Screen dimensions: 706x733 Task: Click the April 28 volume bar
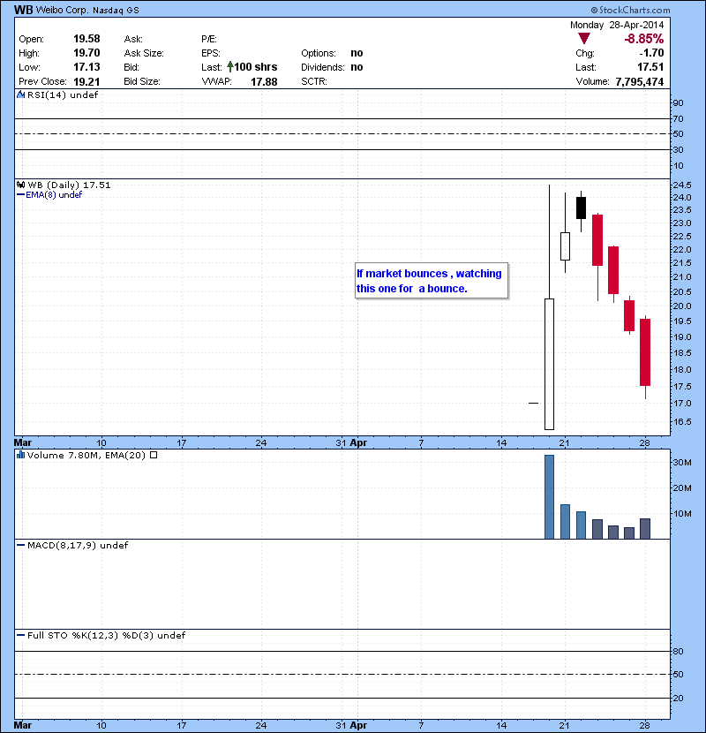(x=645, y=529)
